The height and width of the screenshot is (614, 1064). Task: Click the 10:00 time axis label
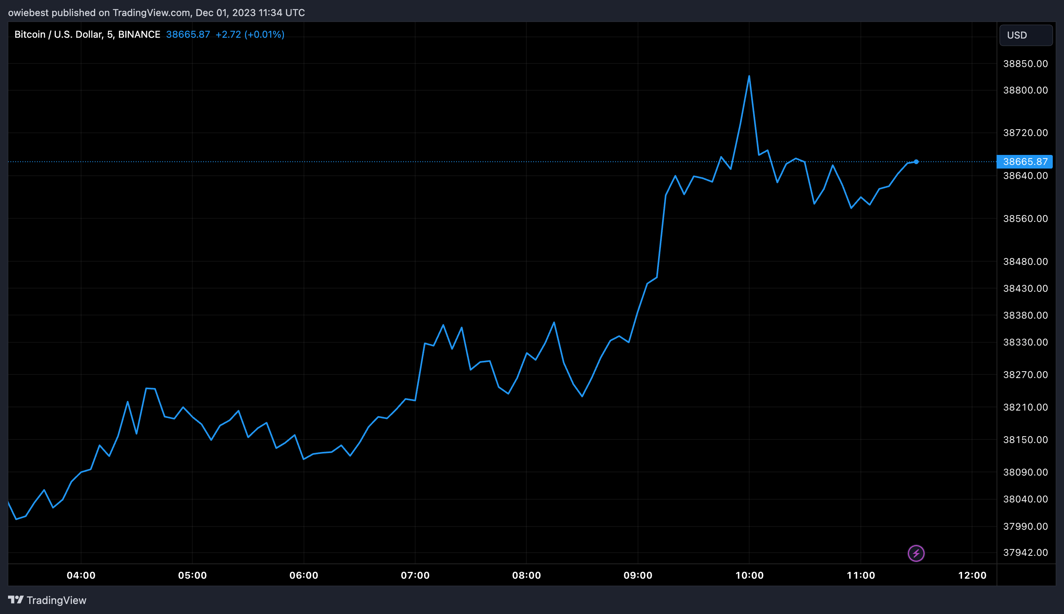[749, 575]
